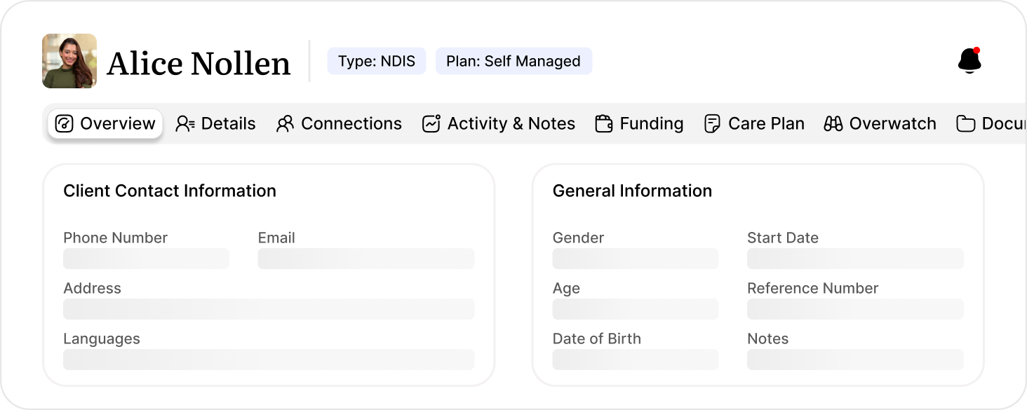Click the Funding wallet icon

point(603,124)
